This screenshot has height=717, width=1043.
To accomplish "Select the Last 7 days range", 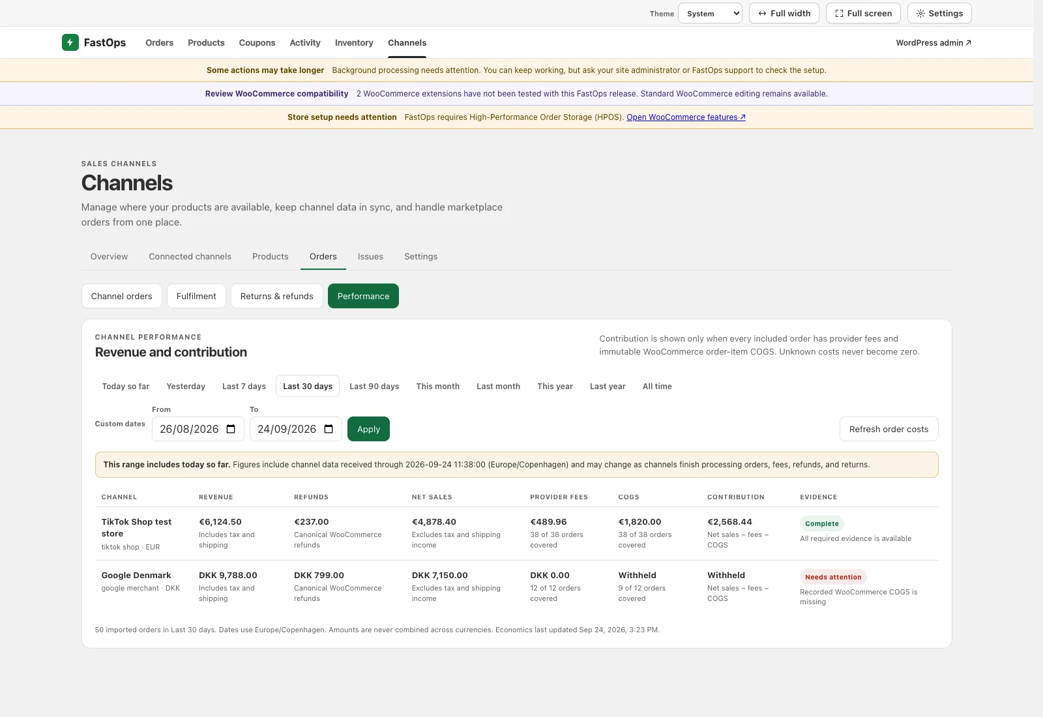I will pos(244,387).
